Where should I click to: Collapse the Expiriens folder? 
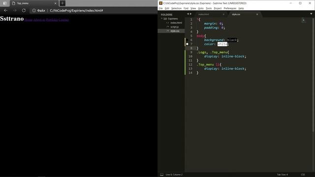162,19
